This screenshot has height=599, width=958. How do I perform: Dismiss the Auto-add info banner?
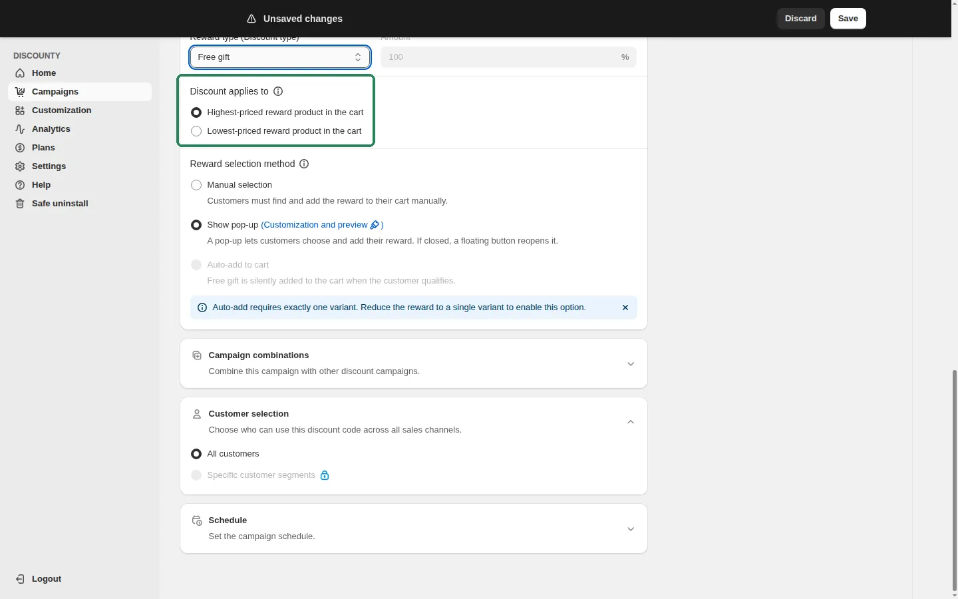[x=625, y=307]
